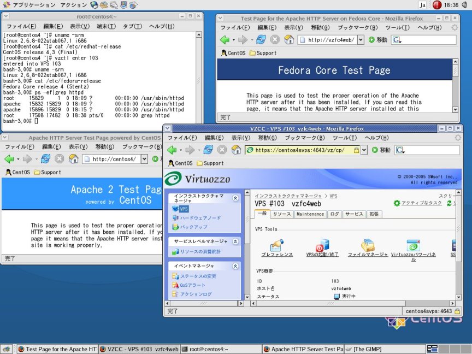Click CentOS bookmark in Fedora Test Page window
This screenshot has height=354, width=472.
pyautogui.click(x=233, y=53)
